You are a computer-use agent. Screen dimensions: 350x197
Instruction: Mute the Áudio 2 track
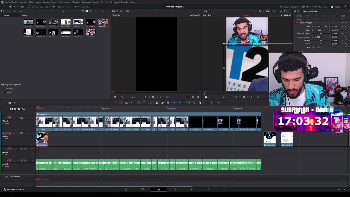pos(25,161)
